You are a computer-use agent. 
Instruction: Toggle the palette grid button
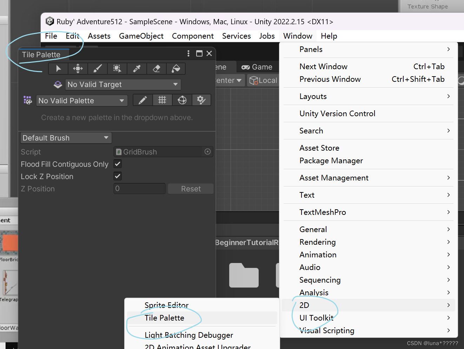pyautogui.click(x=162, y=100)
